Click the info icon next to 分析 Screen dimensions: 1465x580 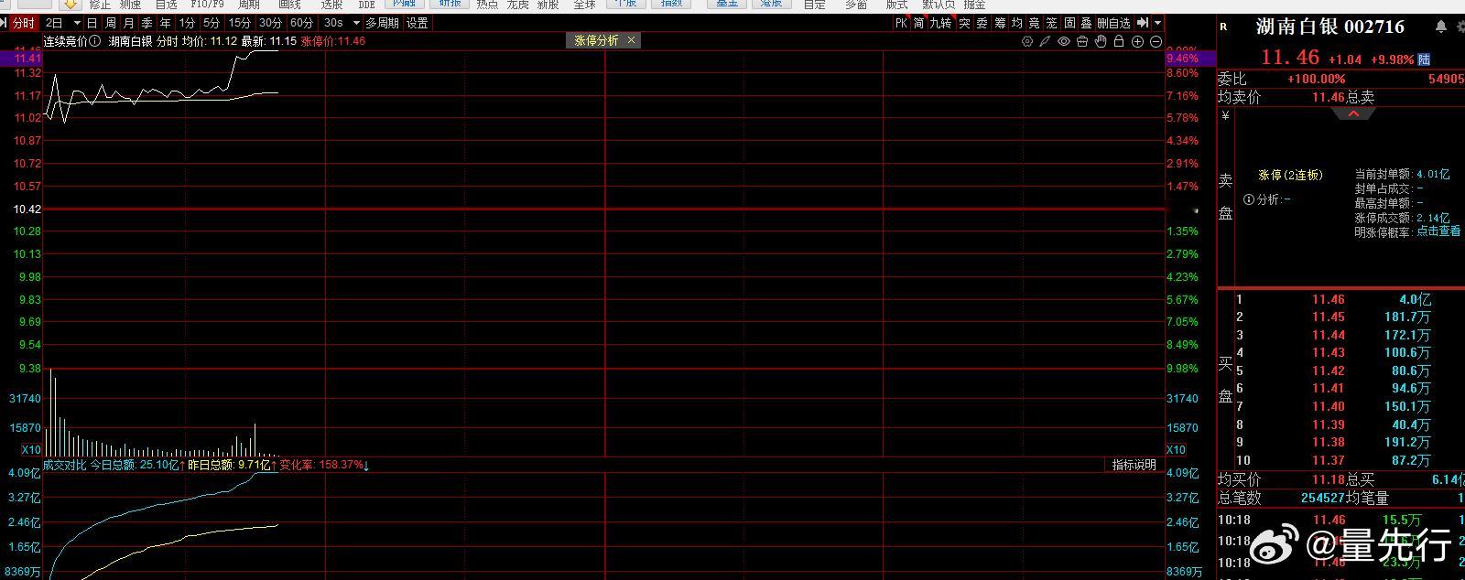click(1249, 199)
